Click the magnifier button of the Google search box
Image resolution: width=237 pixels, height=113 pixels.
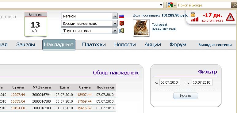coord(234,5)
